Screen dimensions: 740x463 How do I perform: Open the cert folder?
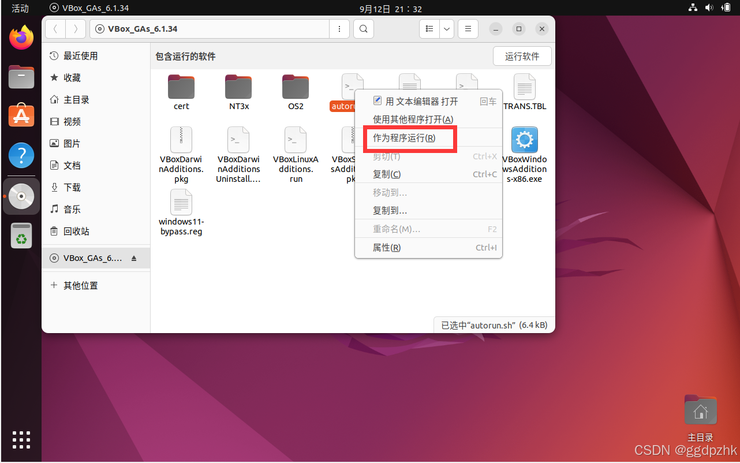[x=181, y=92]
